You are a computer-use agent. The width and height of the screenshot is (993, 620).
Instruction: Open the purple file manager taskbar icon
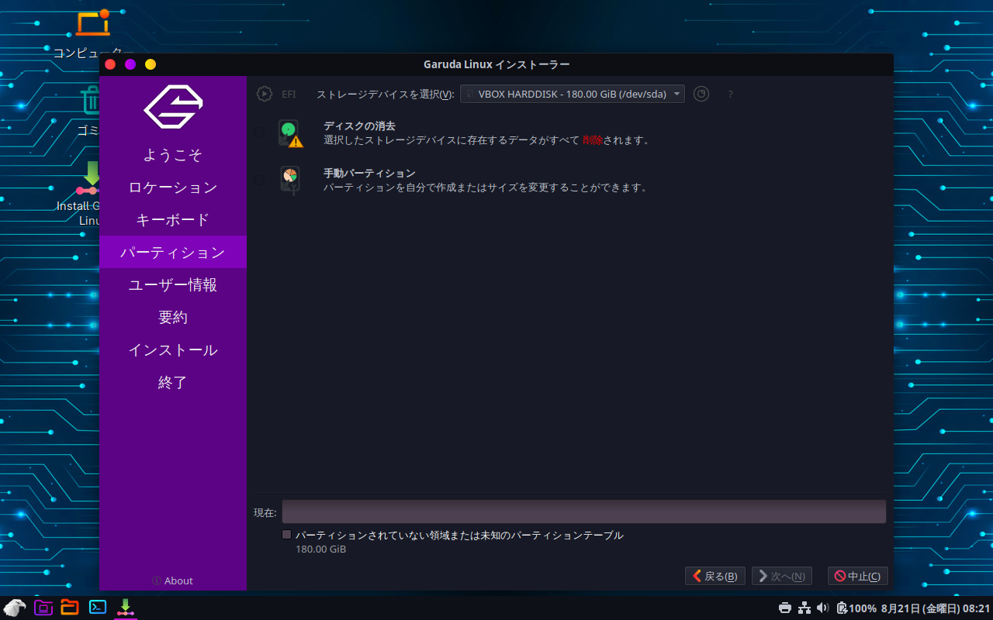tap(43, 608)
